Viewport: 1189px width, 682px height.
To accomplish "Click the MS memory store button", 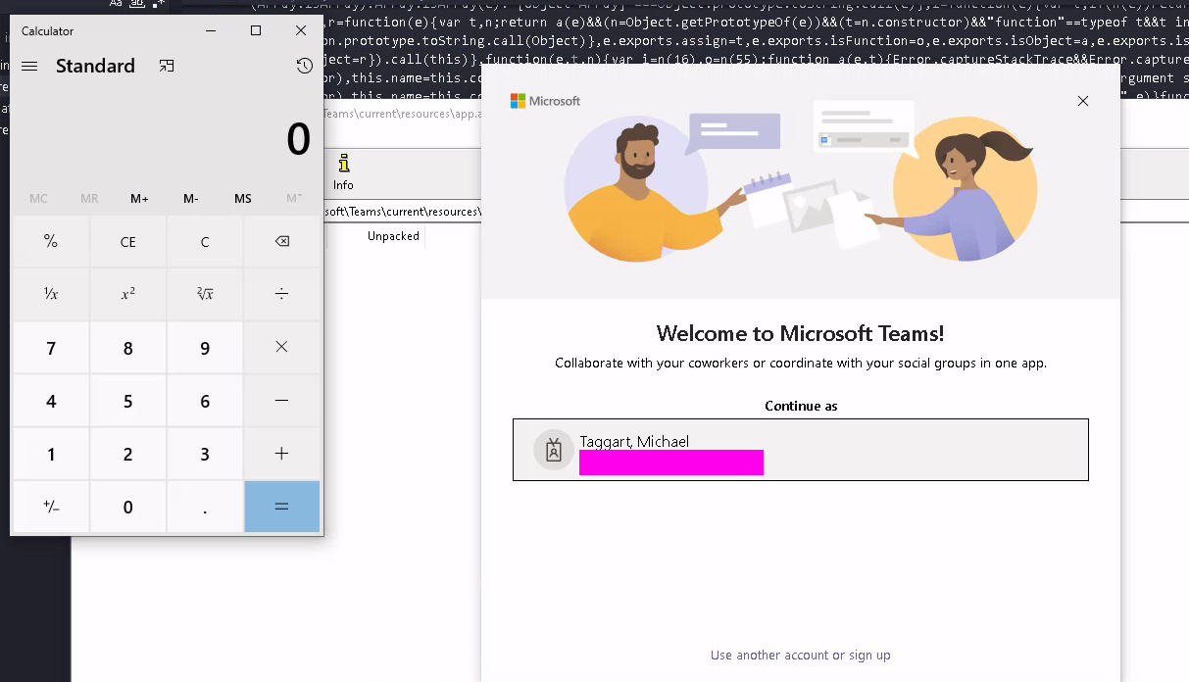I will click(x=243, y=198).
